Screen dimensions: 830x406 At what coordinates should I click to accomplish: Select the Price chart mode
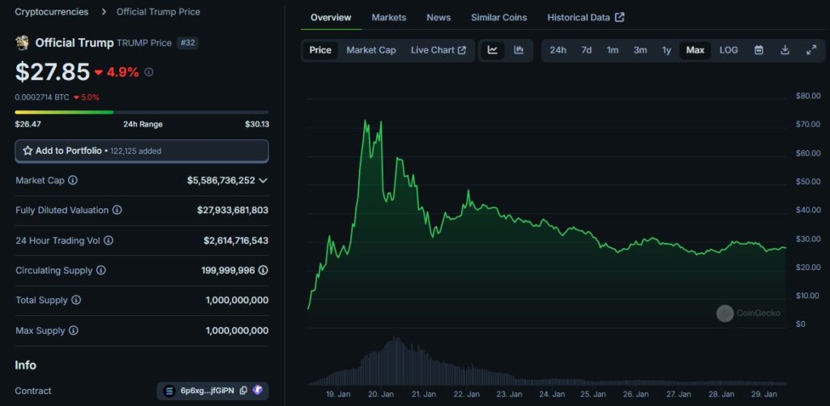pos(320,50)
